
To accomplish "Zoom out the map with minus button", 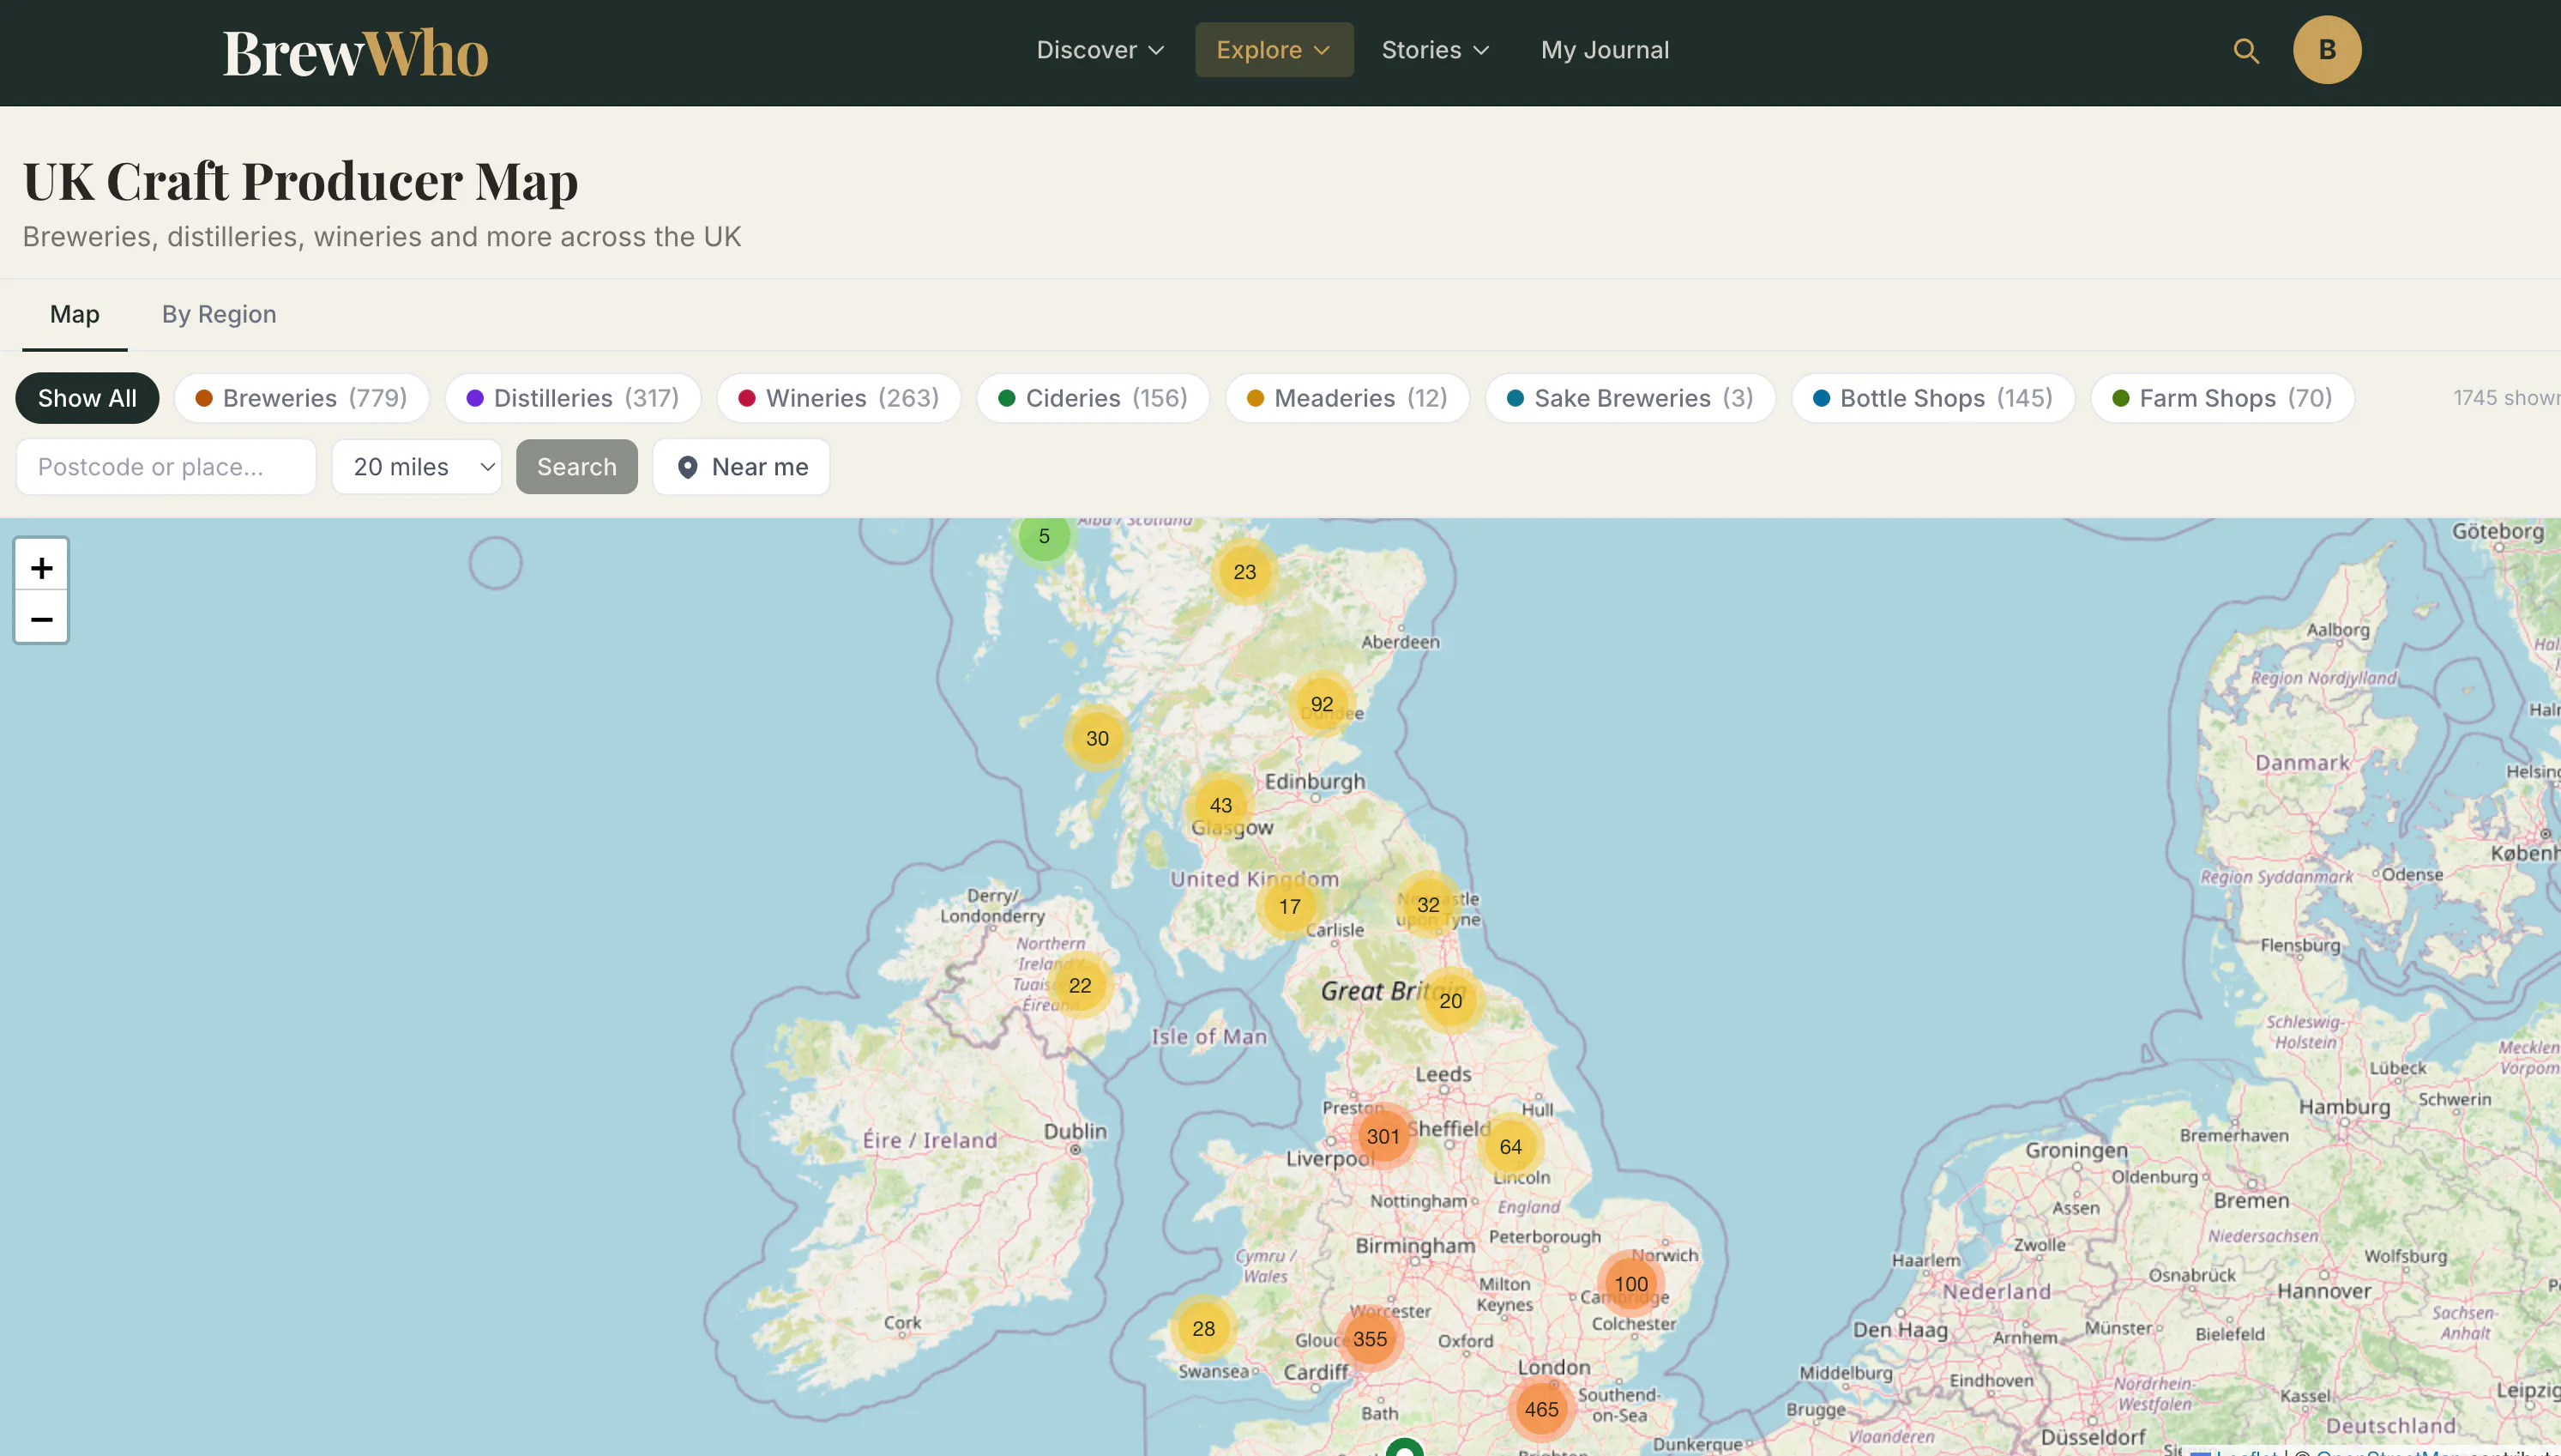I will 41,618.
